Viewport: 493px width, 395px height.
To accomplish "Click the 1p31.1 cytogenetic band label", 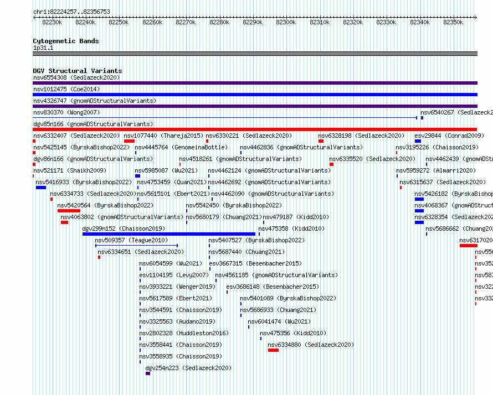I will point(43,48).
